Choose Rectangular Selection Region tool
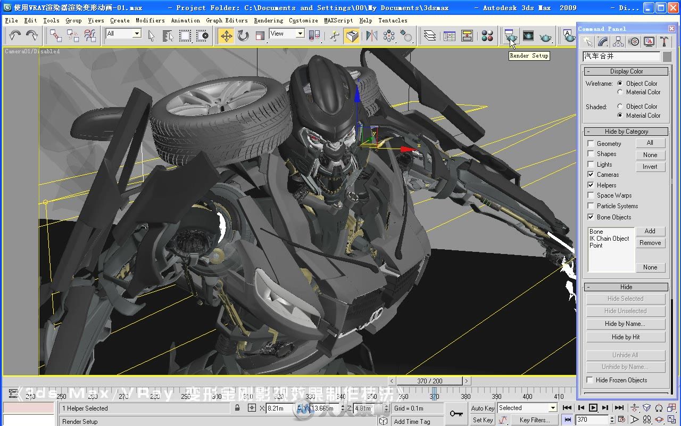Screen dimensions: 681x426 pyautogui.click(x=185, y=36)
